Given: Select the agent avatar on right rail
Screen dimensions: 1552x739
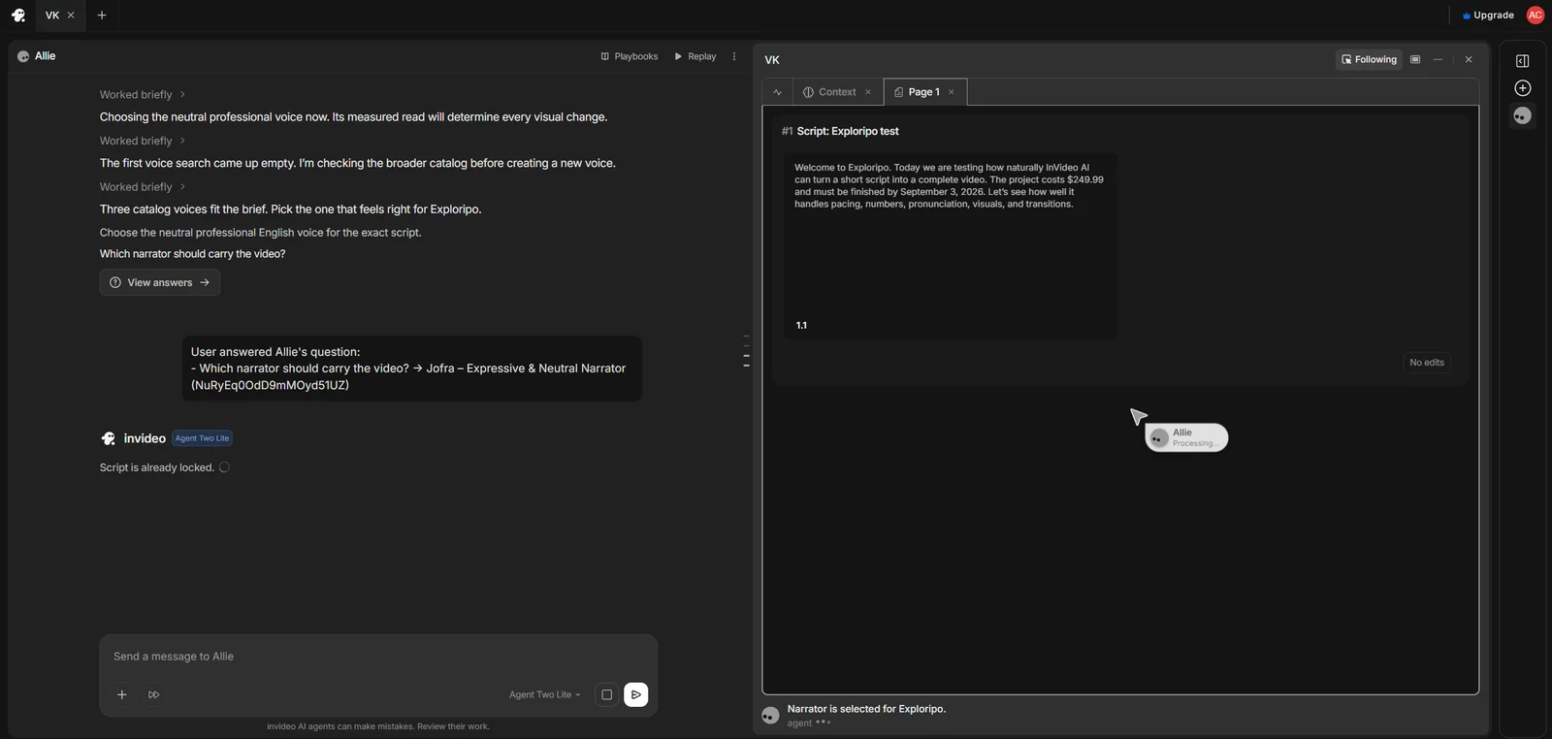Looking at the screenshot, I should click(1523, 115).
